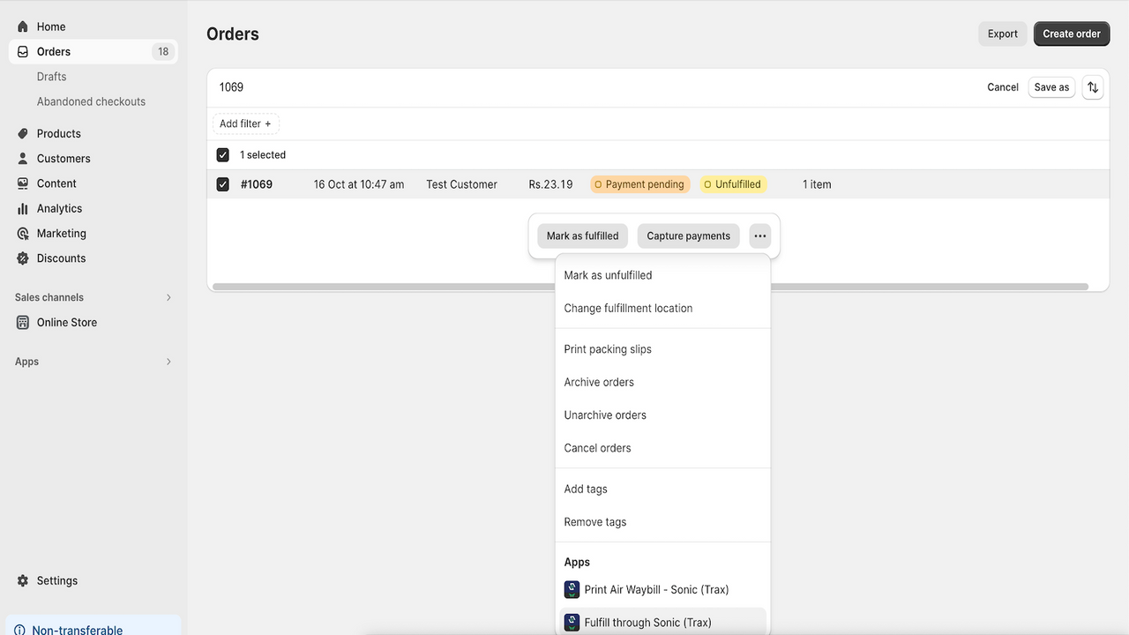1129x635 pixels.
Task: Click the Products tag icon
Action: point(23,134)
